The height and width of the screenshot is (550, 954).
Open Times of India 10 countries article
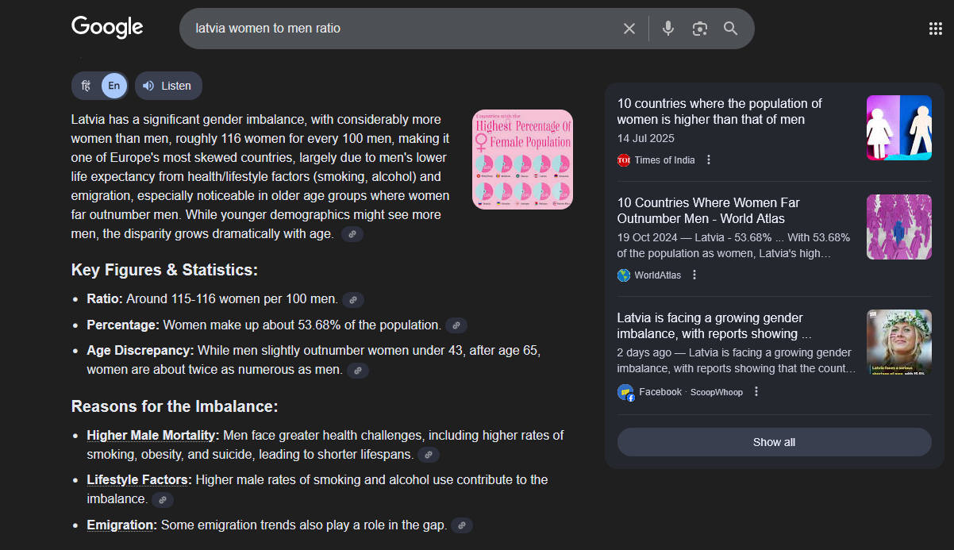tap(719, 112)
